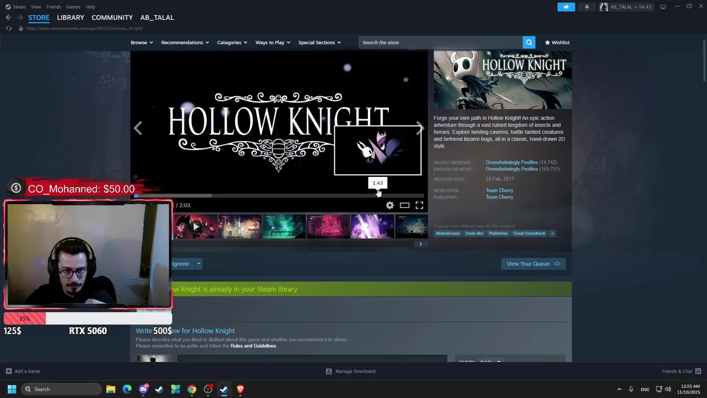Click the Manage Downloads icon
Image resolution: width=707 pixels, height=398 pixels.
[329, 371]
